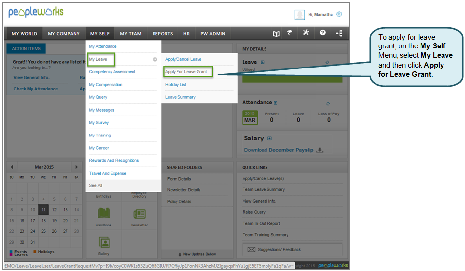Click the Suggestions/ Feedback button
The width and height of the screenshot is (465, 271).
[292, 249]
